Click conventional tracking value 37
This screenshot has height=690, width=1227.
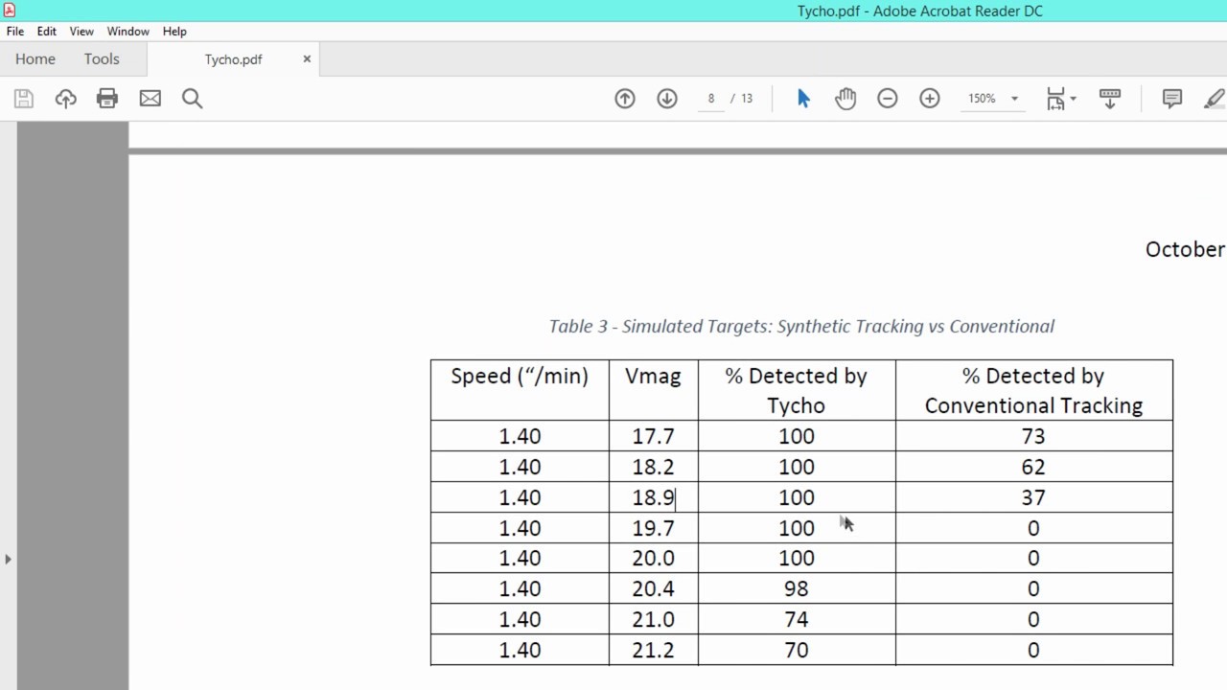(x=1033, y=497)
